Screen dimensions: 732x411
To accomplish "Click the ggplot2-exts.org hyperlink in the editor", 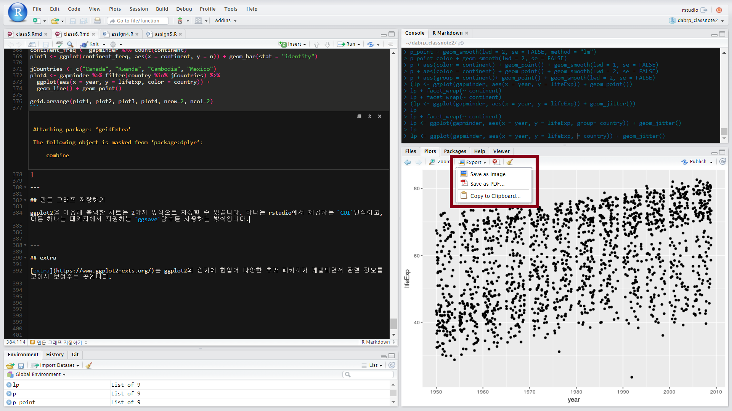I will pyautogui.click(x=104, y=271).
